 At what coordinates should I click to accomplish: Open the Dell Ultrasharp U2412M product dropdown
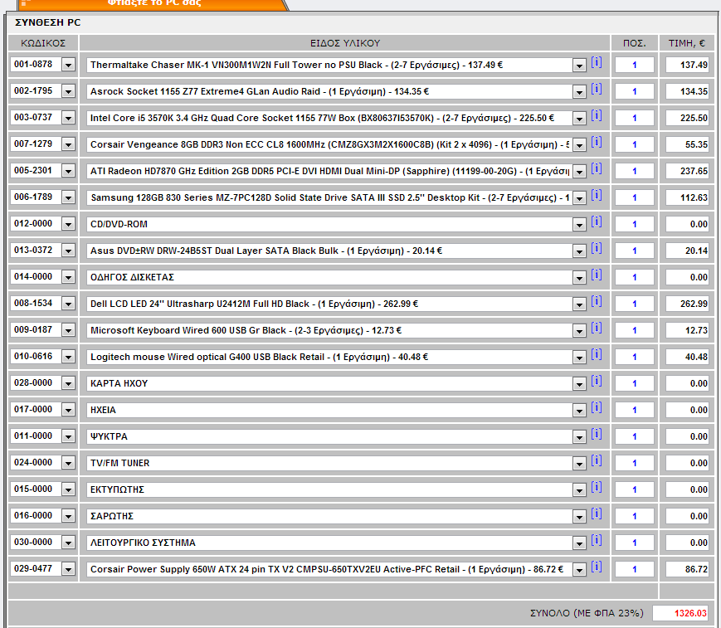pyautogui.click(x=579, y=304)
